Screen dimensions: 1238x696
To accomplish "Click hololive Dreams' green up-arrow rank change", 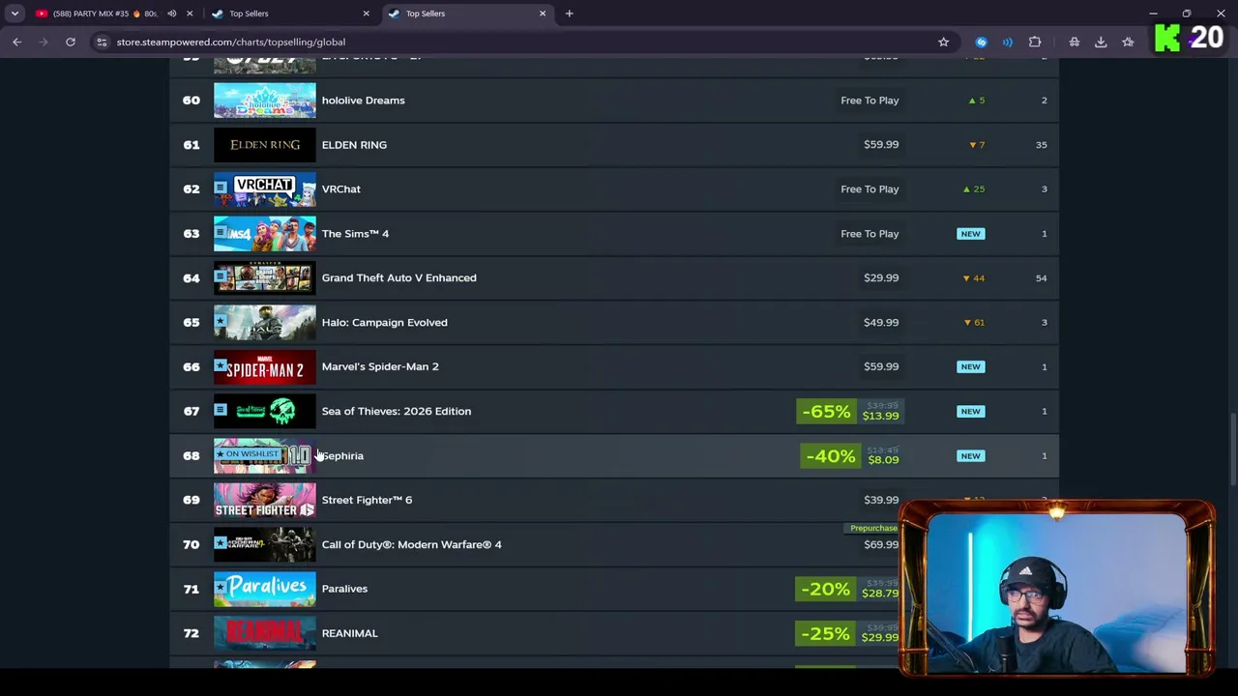I will click(x=977, y=101).
